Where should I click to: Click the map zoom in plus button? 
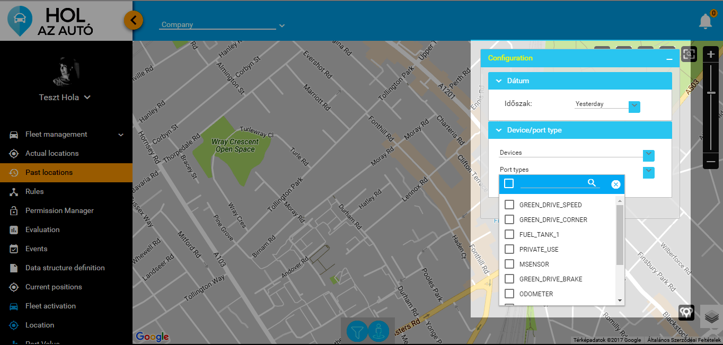tap(711, 55)
